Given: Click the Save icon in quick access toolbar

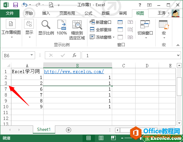Looking at the screenshot, I should [x=16, y=5].
